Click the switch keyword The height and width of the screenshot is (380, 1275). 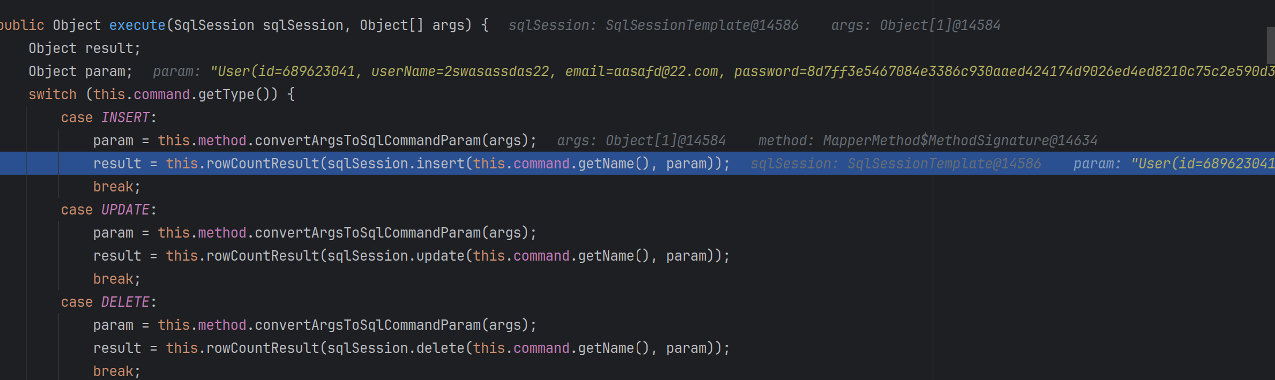click(53, 95)
